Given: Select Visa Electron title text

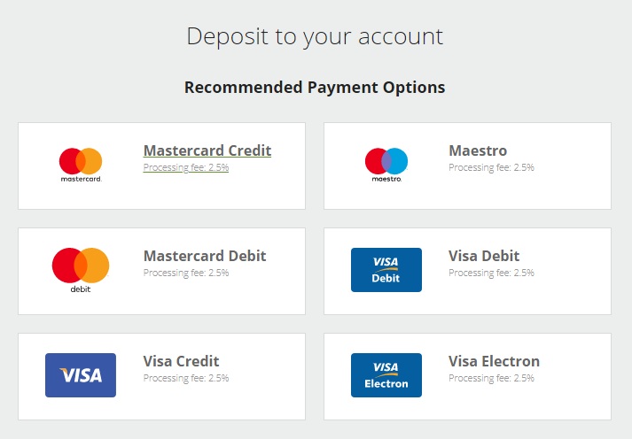Looking at the screenshot, I should 494,361.
